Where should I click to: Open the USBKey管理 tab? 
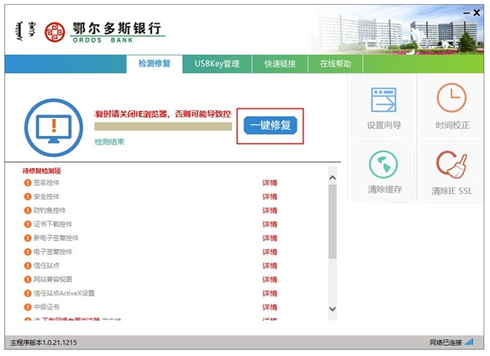click(217, 64)
